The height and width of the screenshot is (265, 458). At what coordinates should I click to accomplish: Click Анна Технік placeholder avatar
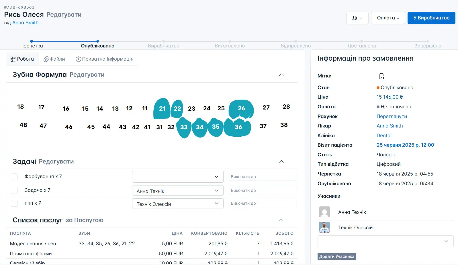coord(324,212)
